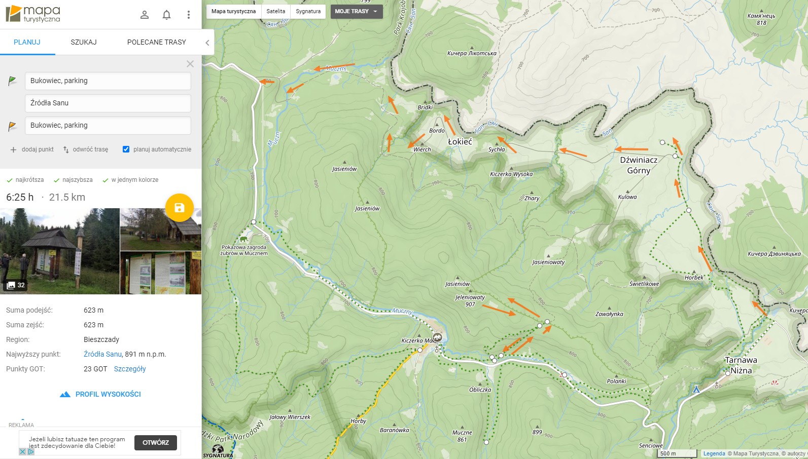Toggle the 'planuj automatycznie' checkbox
808x459 pixels.
pos(126,149)
